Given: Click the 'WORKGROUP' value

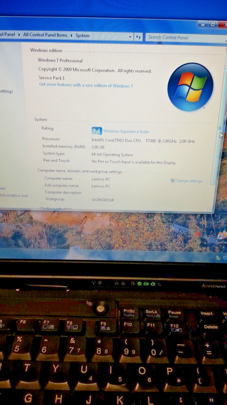Looking at the screenshot, I should coord(103,200).
